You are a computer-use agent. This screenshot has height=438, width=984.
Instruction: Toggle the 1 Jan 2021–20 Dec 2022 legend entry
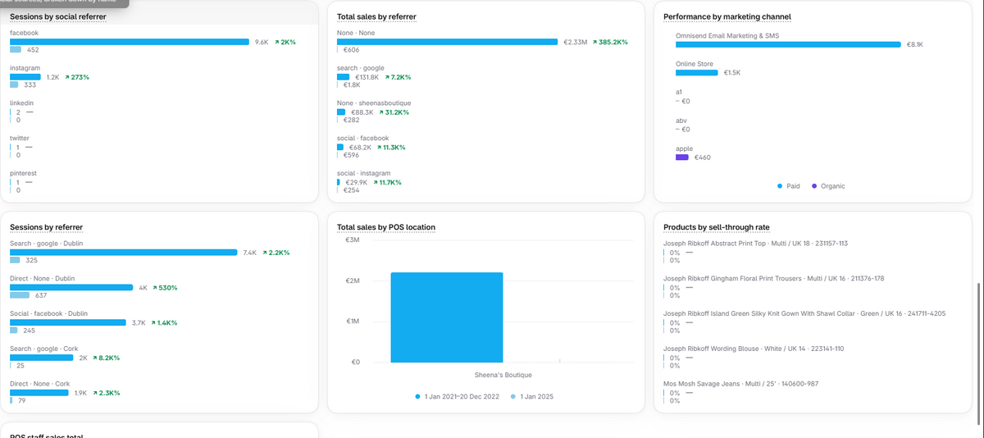pyautogui.click(x=458, y=397)
